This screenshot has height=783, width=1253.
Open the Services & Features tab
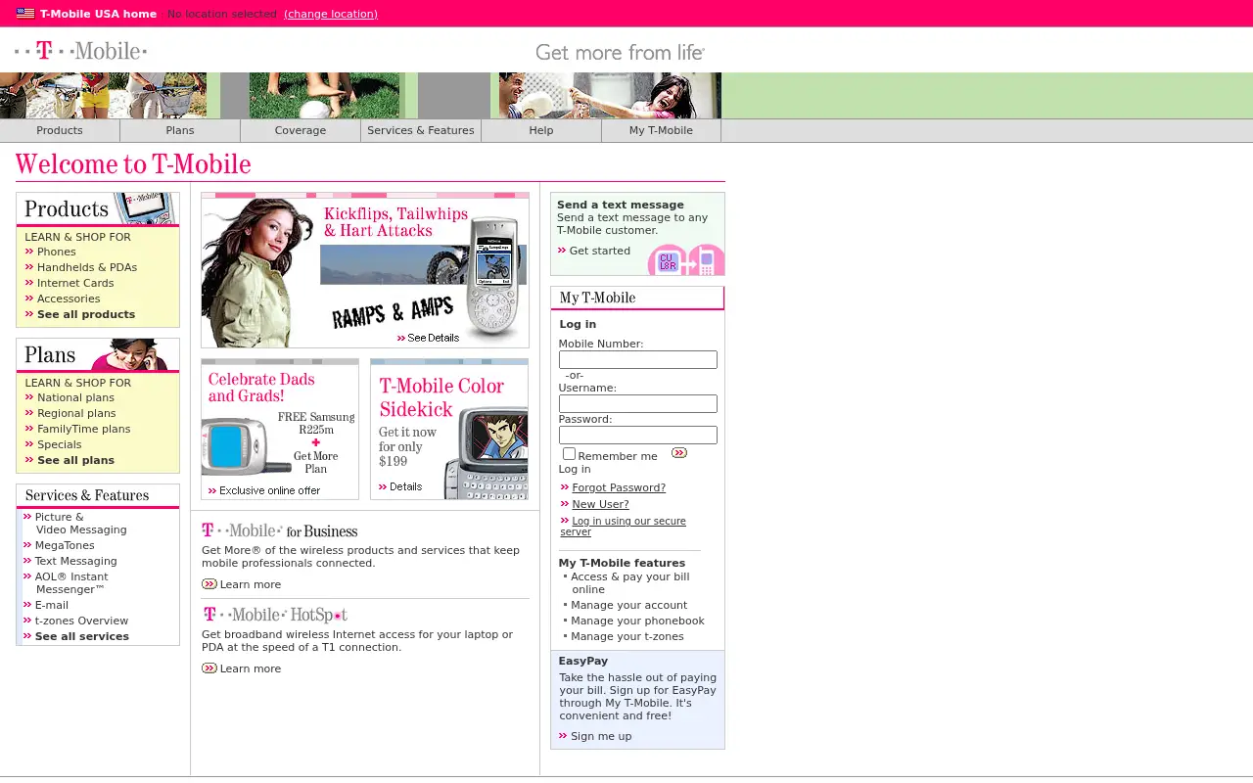point(421,130)
